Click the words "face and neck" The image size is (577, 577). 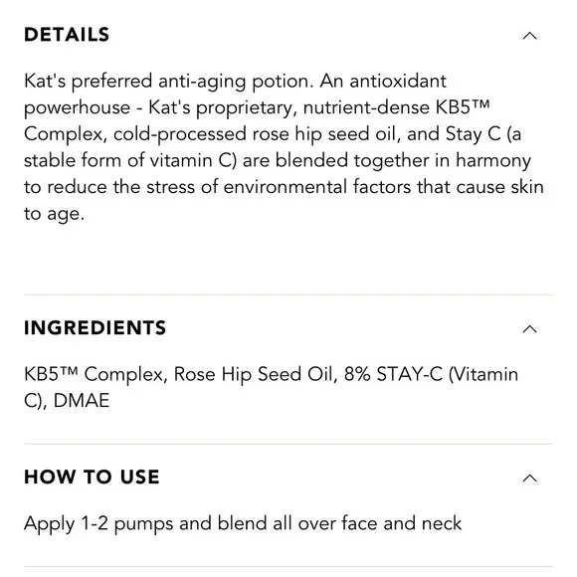click(x=402, y=523)
